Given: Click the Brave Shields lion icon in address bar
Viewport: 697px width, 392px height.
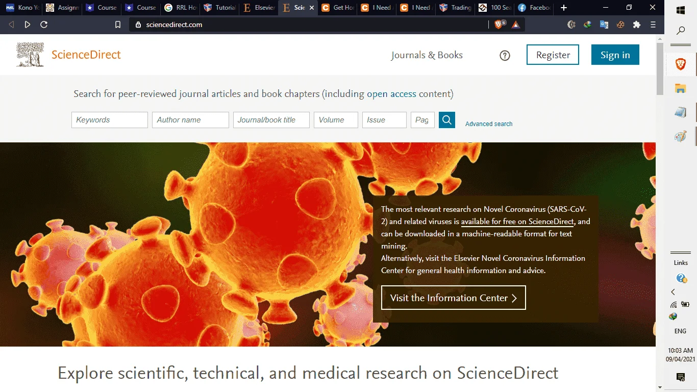Looking at the screenshot, I should 499,24.
